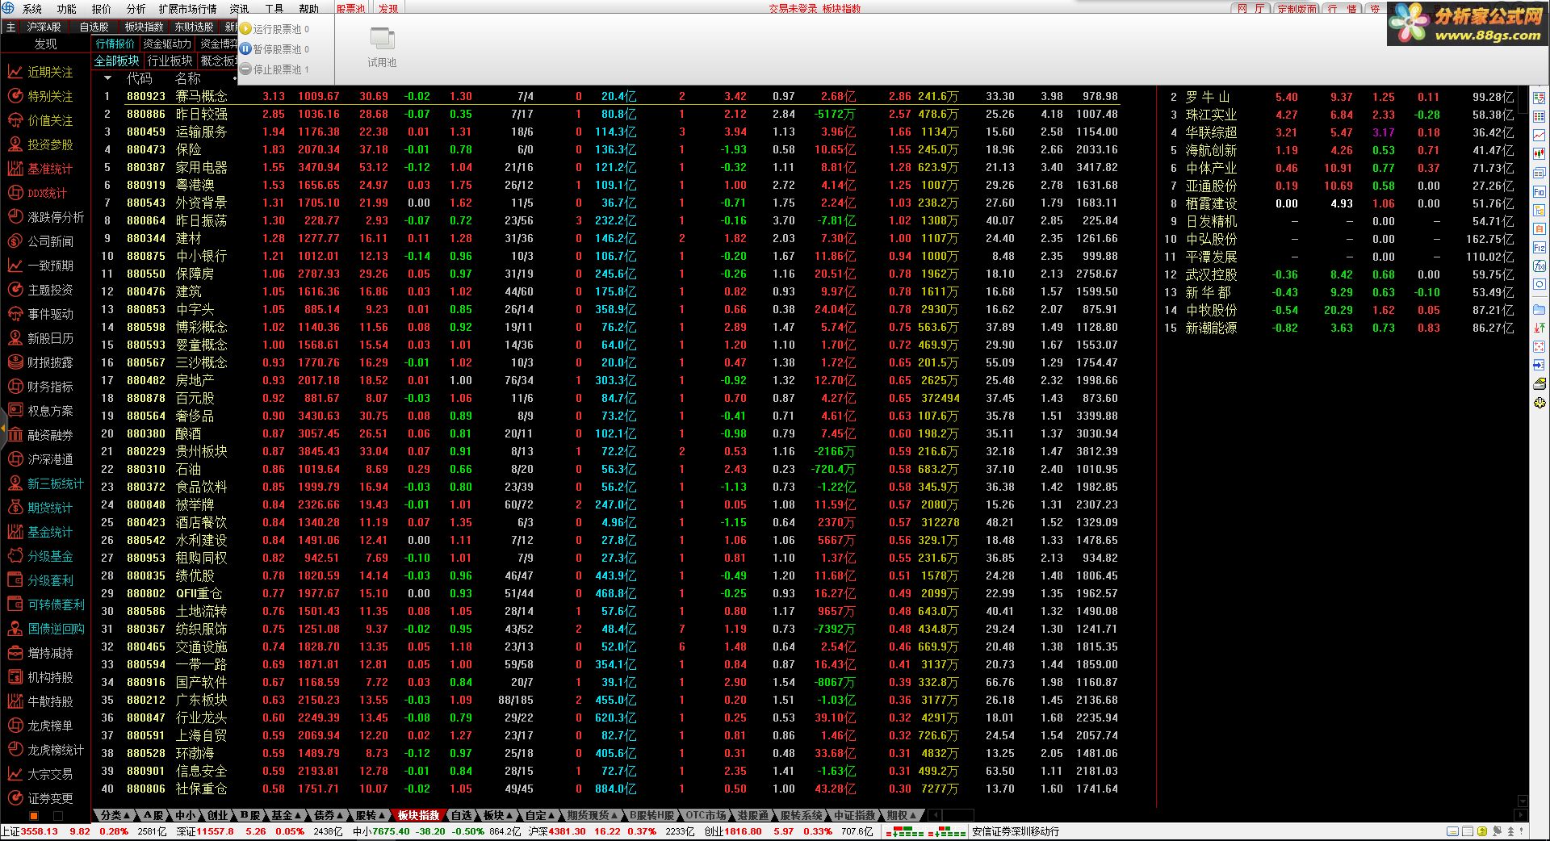Open 公司新闻 in sidebar
This screenshot has width=1550, height=841.
(x=40, y=241)
